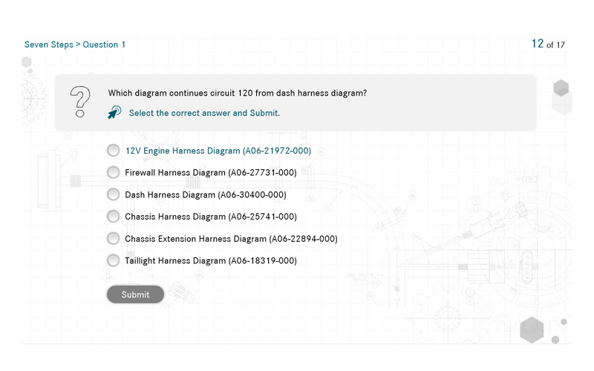This screenshot has height=371, width=594.
Task: Click the "12 of 17" page counter
Action: (548, 44)
